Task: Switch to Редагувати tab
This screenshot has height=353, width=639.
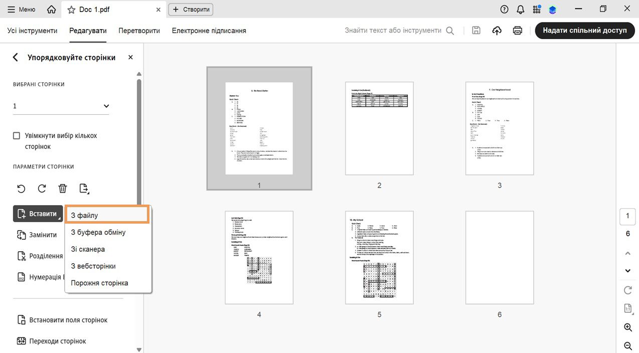Action: 88,31
